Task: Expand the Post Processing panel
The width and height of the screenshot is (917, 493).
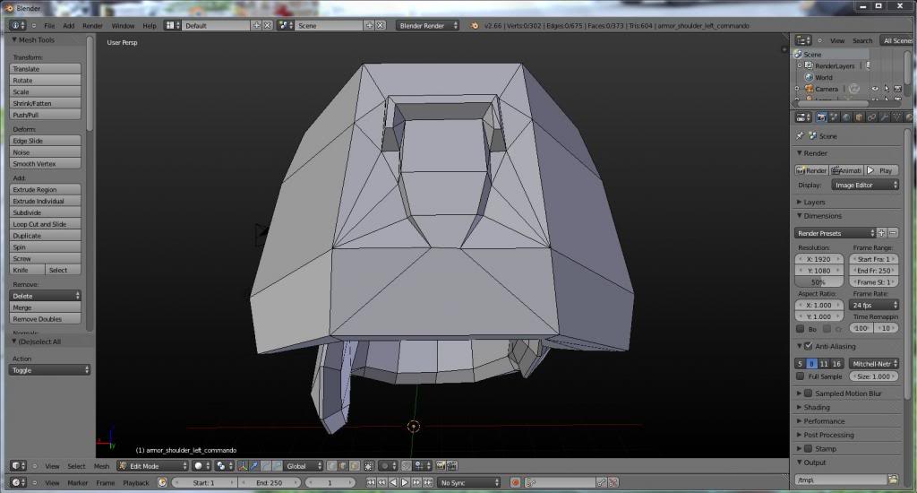Action: click(828, 435)
